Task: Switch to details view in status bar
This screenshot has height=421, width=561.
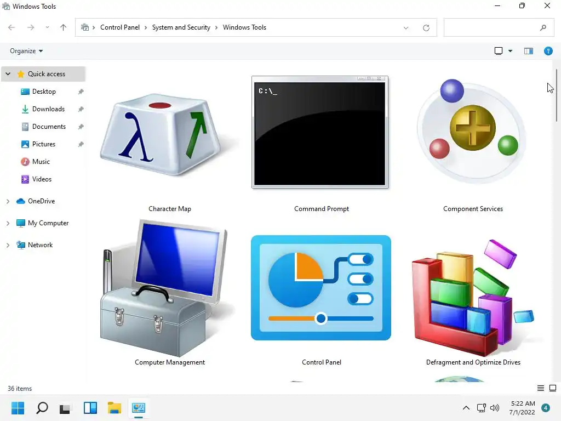Action: [x=541, y=388]
